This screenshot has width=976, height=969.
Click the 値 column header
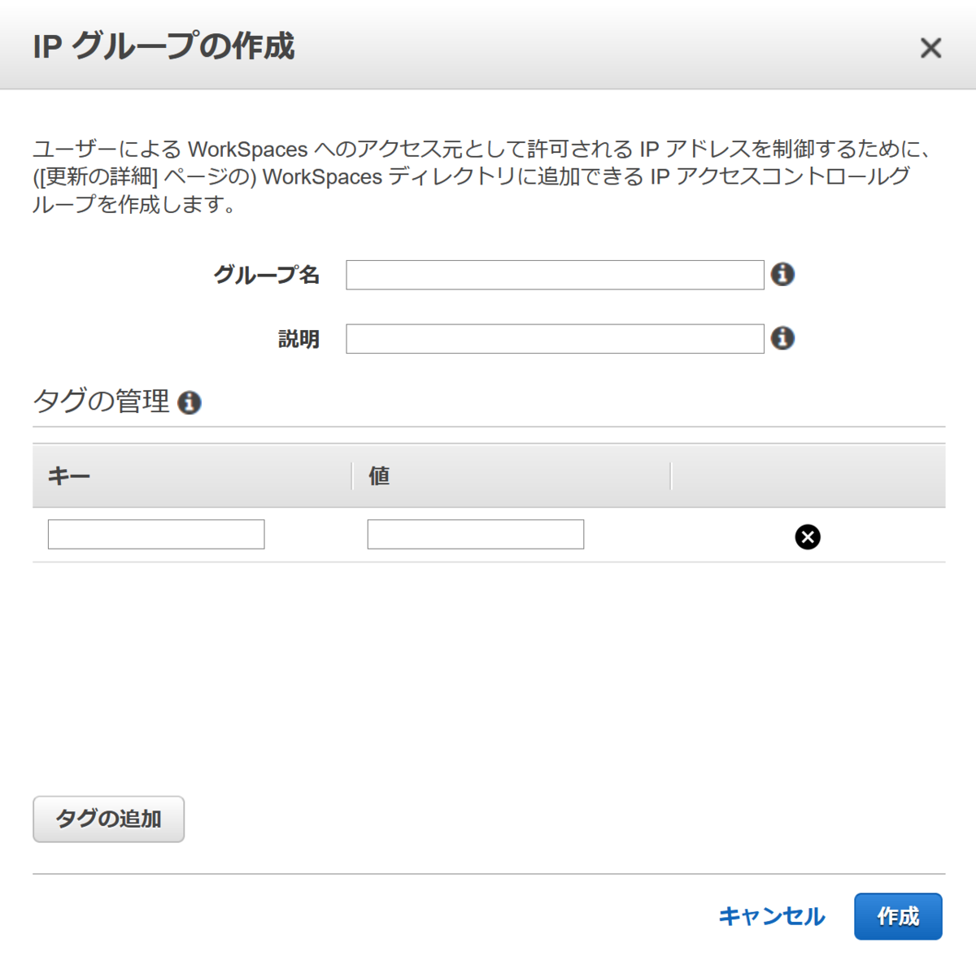point(512,476)
